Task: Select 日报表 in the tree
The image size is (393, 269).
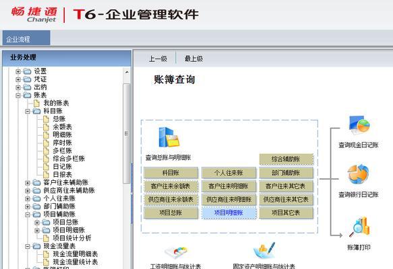Action: [63, 175]
